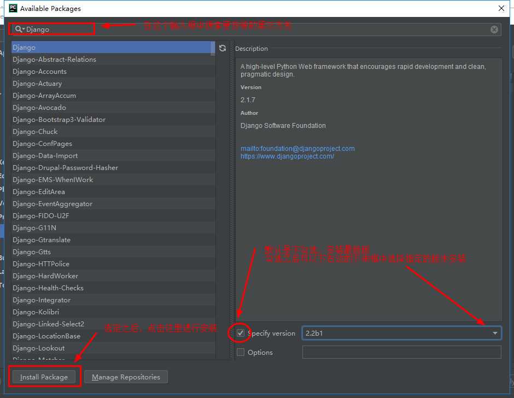The width and height of the screenshot is (514, 398).
Task: Select Django-LocationBase package
Action: point(113,336)
